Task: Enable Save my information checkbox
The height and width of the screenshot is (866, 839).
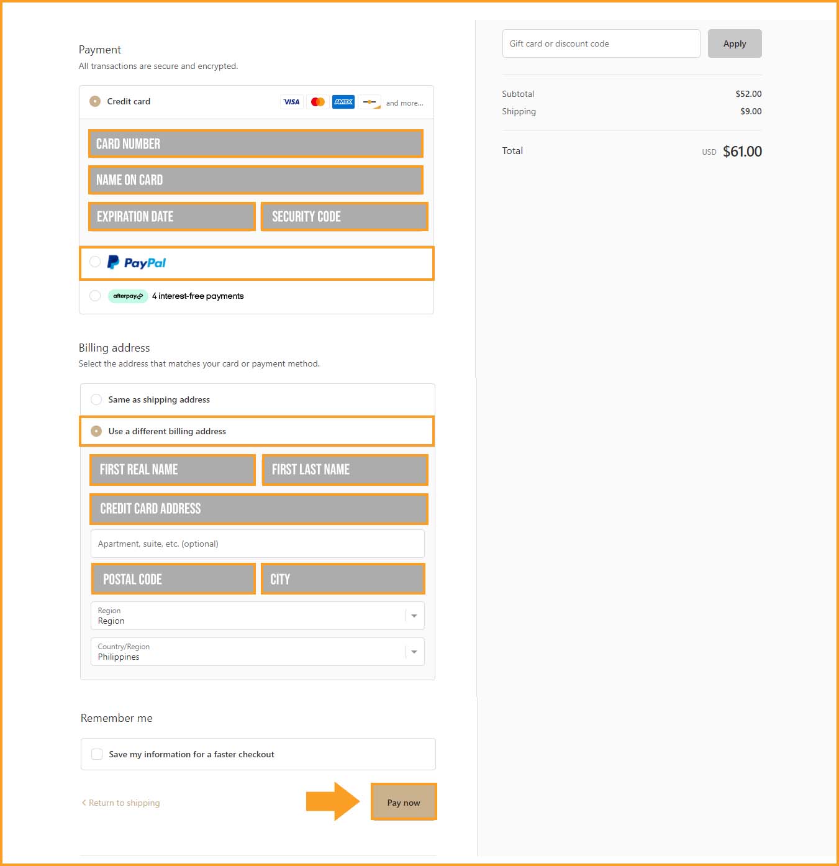Action: tap(97, 754)
